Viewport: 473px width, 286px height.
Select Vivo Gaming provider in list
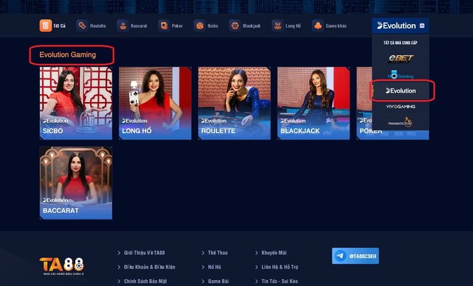pyautogui.click(x=400, y=107)
